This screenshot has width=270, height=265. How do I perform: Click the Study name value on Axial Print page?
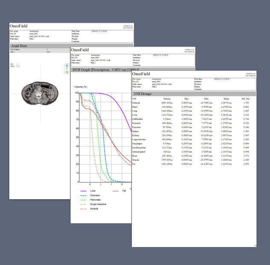[x=39, y=36]
